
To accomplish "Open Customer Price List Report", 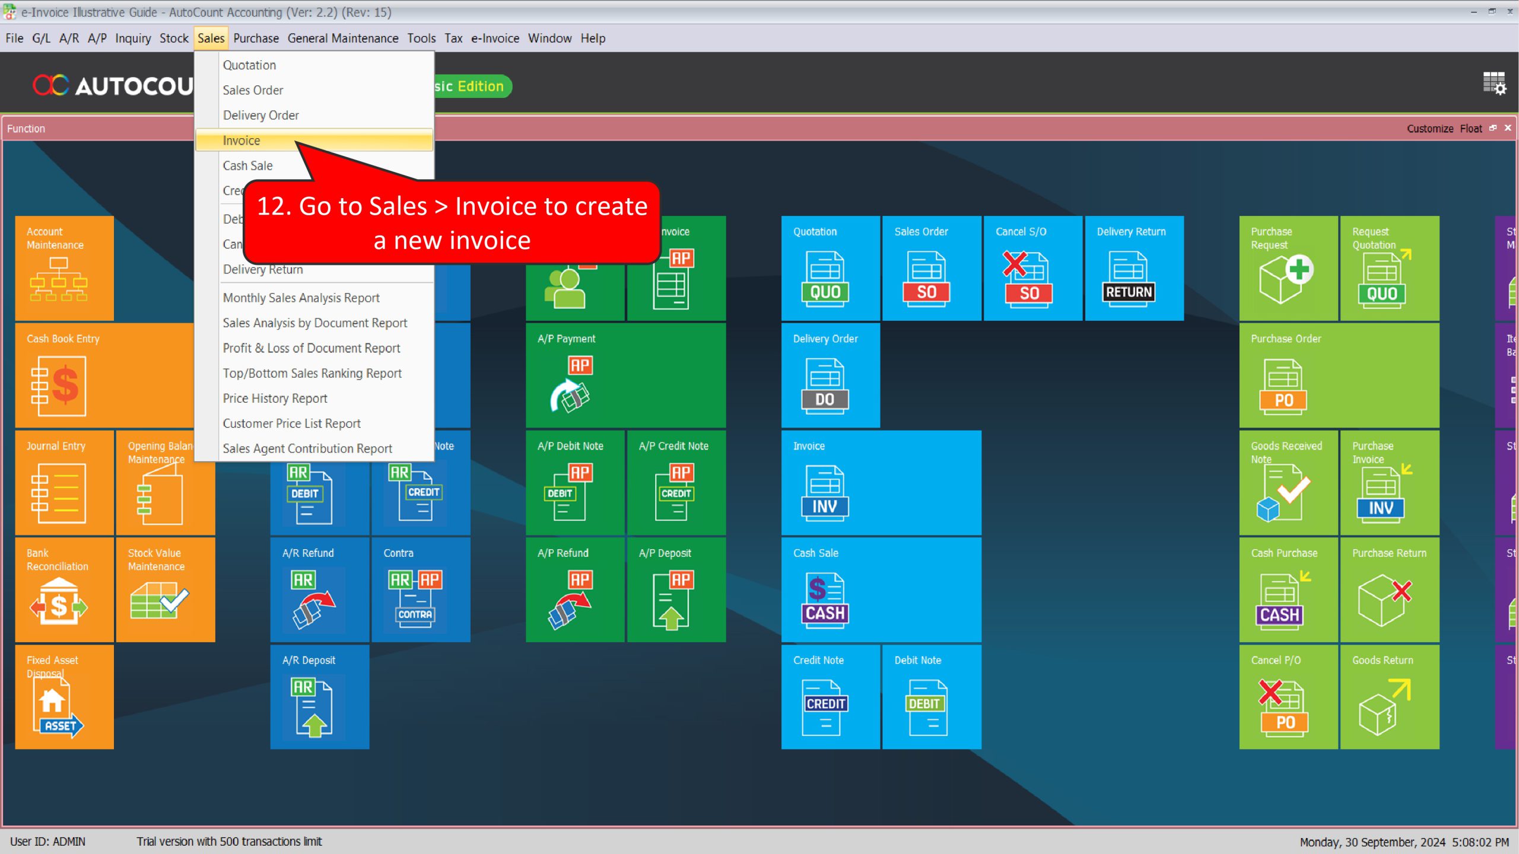I will pos(314,423).
